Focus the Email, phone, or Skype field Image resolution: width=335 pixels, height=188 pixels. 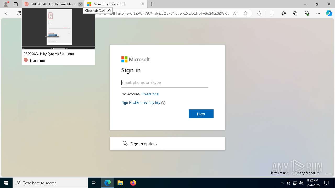[x=165, y=83]
